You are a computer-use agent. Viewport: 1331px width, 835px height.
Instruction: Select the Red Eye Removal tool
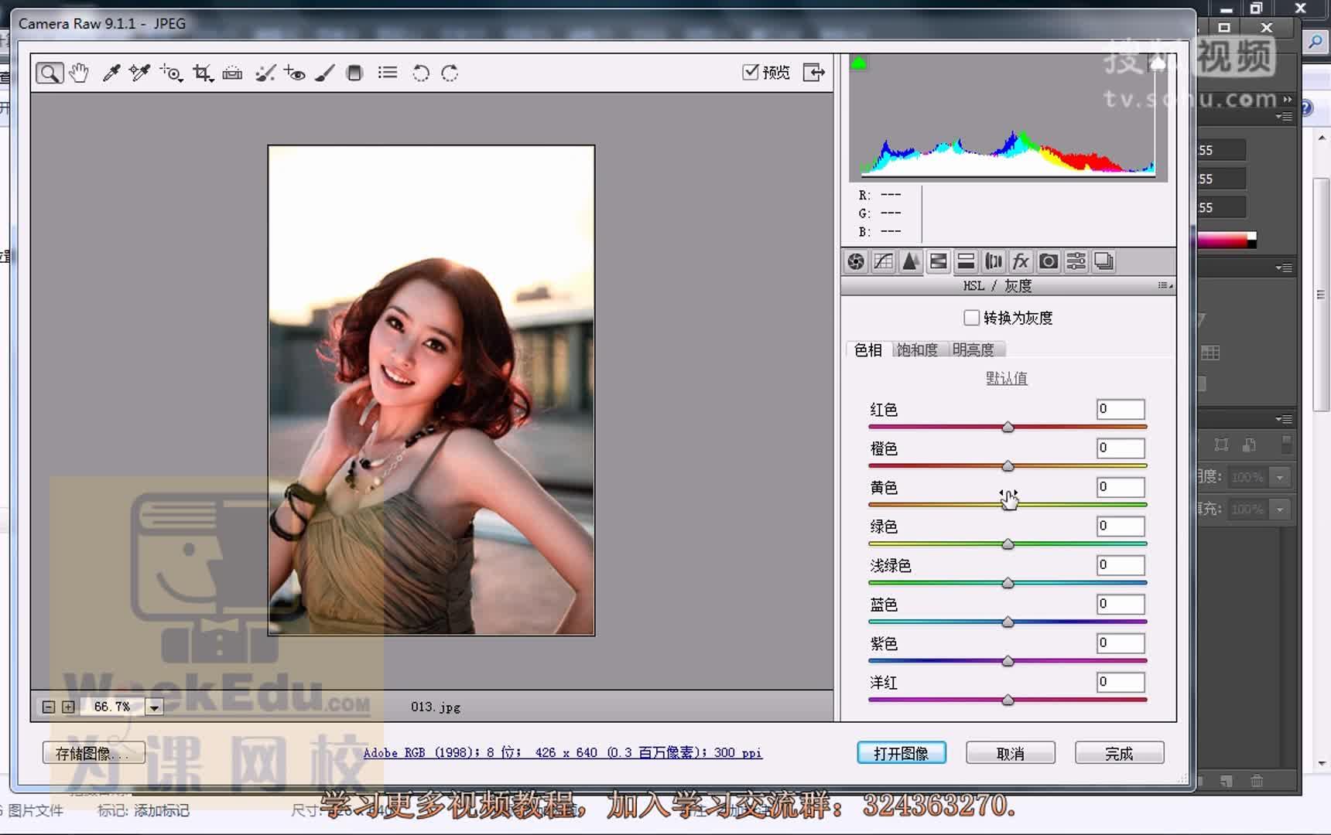click(295, 72)
